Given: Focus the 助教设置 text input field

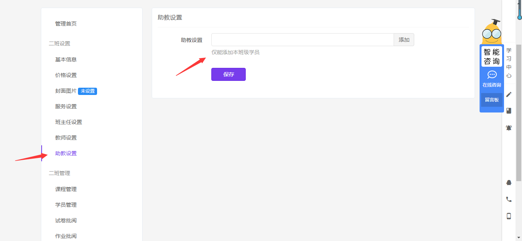Looking at the screenshot, I should 302,40.
